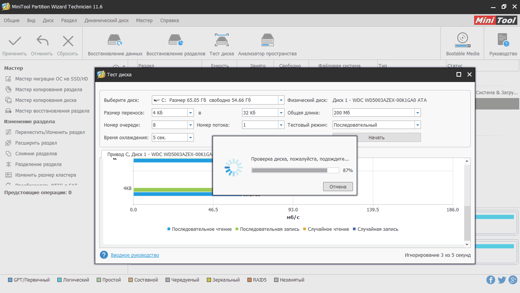The image size is (520, 293).
Task: Open the Вводное руководство link
Action: coord(135,255)
